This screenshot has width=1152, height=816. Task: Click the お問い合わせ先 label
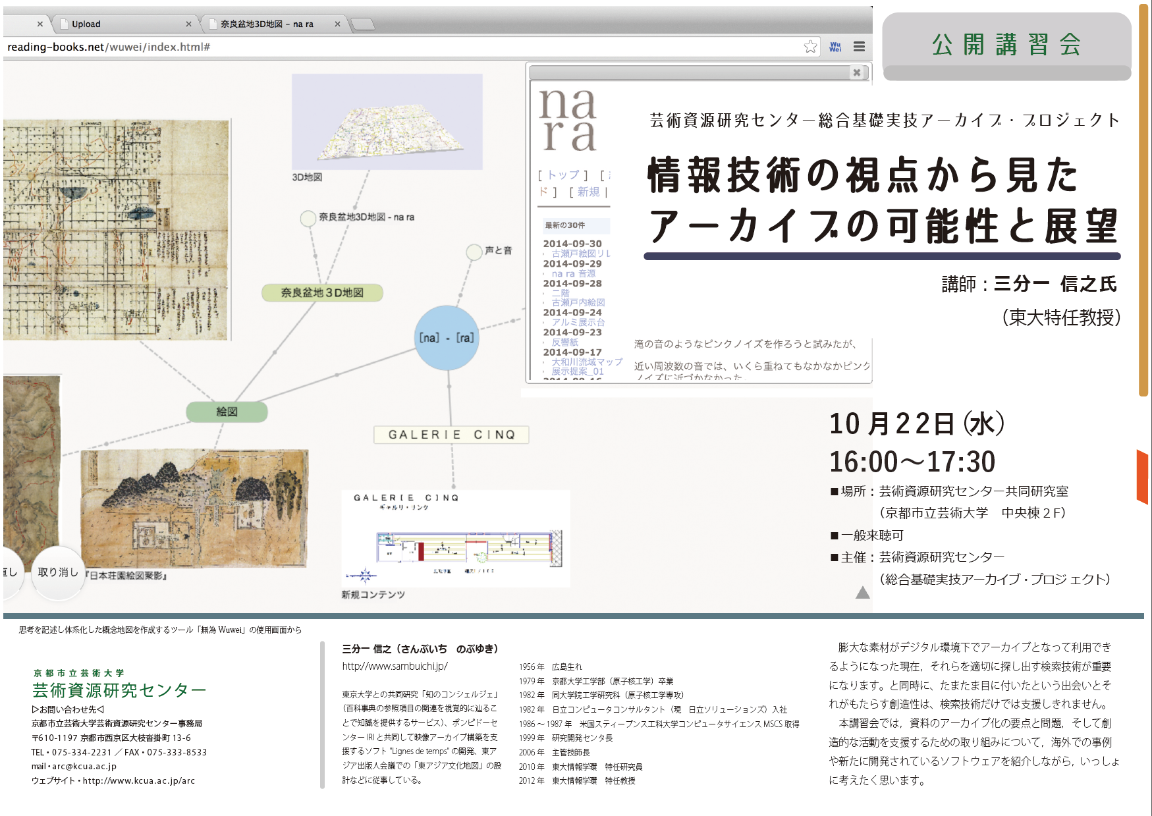point(68,709)
